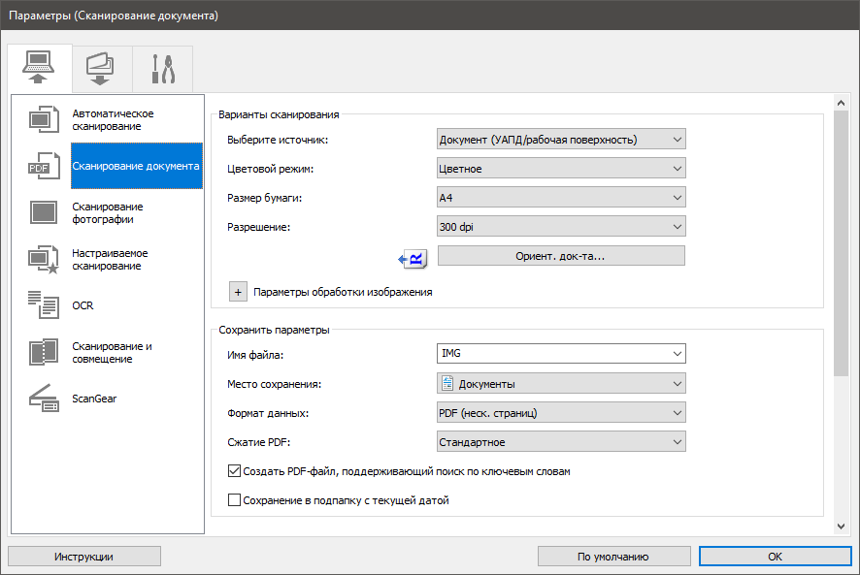Open the source (Выберите источник) dropdown
This screenshot has width=860, height=575.
[x=561, y=140]
